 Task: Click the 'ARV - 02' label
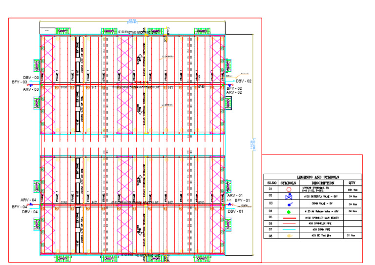click(234, 92)
